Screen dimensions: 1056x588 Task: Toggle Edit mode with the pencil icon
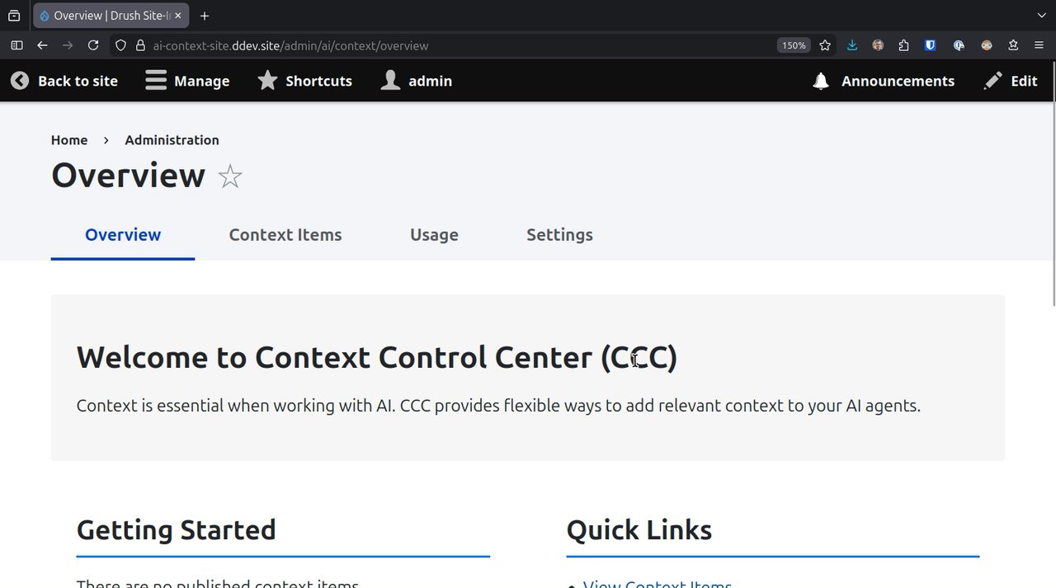pyautogui.click(x=994, y=81)
